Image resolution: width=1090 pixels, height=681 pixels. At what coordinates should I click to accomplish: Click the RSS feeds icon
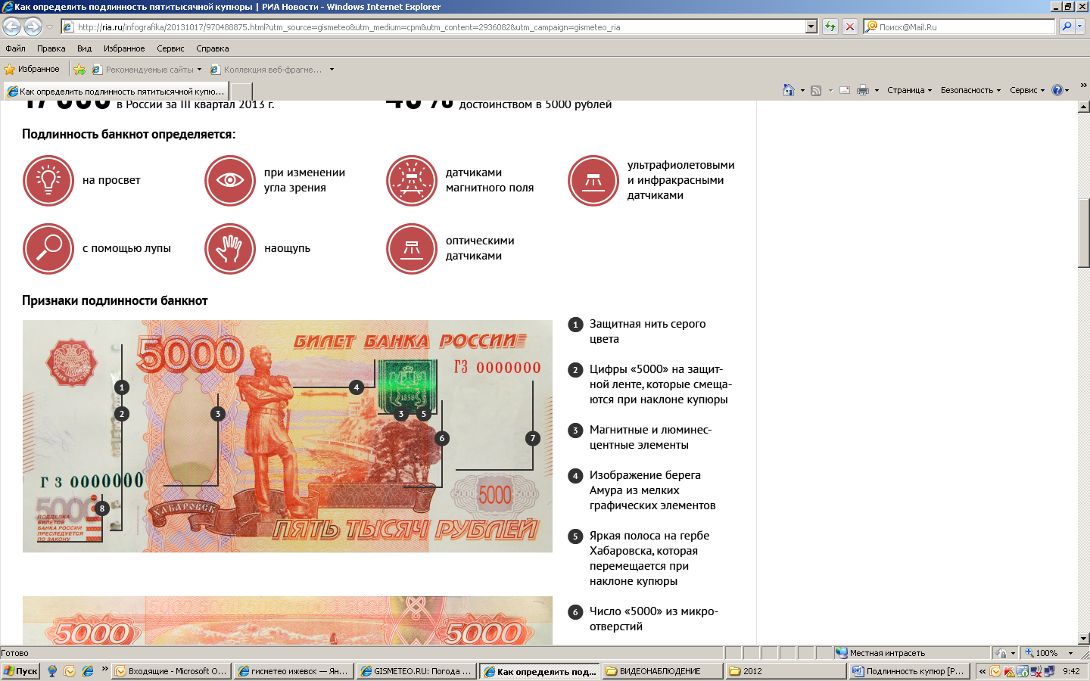tap(816, 90)
